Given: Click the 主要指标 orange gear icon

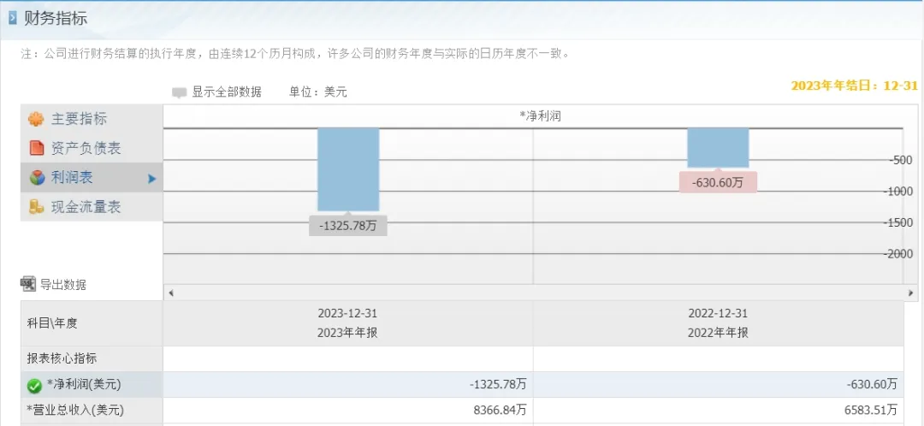Looking at the screenshot, I should (37, 120).
